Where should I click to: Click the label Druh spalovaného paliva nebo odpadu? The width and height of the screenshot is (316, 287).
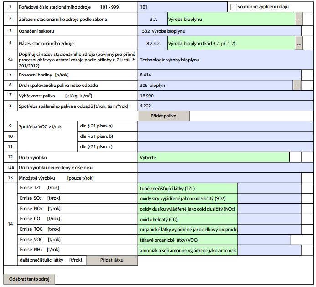pyautogui.click(x=58, y=85)
